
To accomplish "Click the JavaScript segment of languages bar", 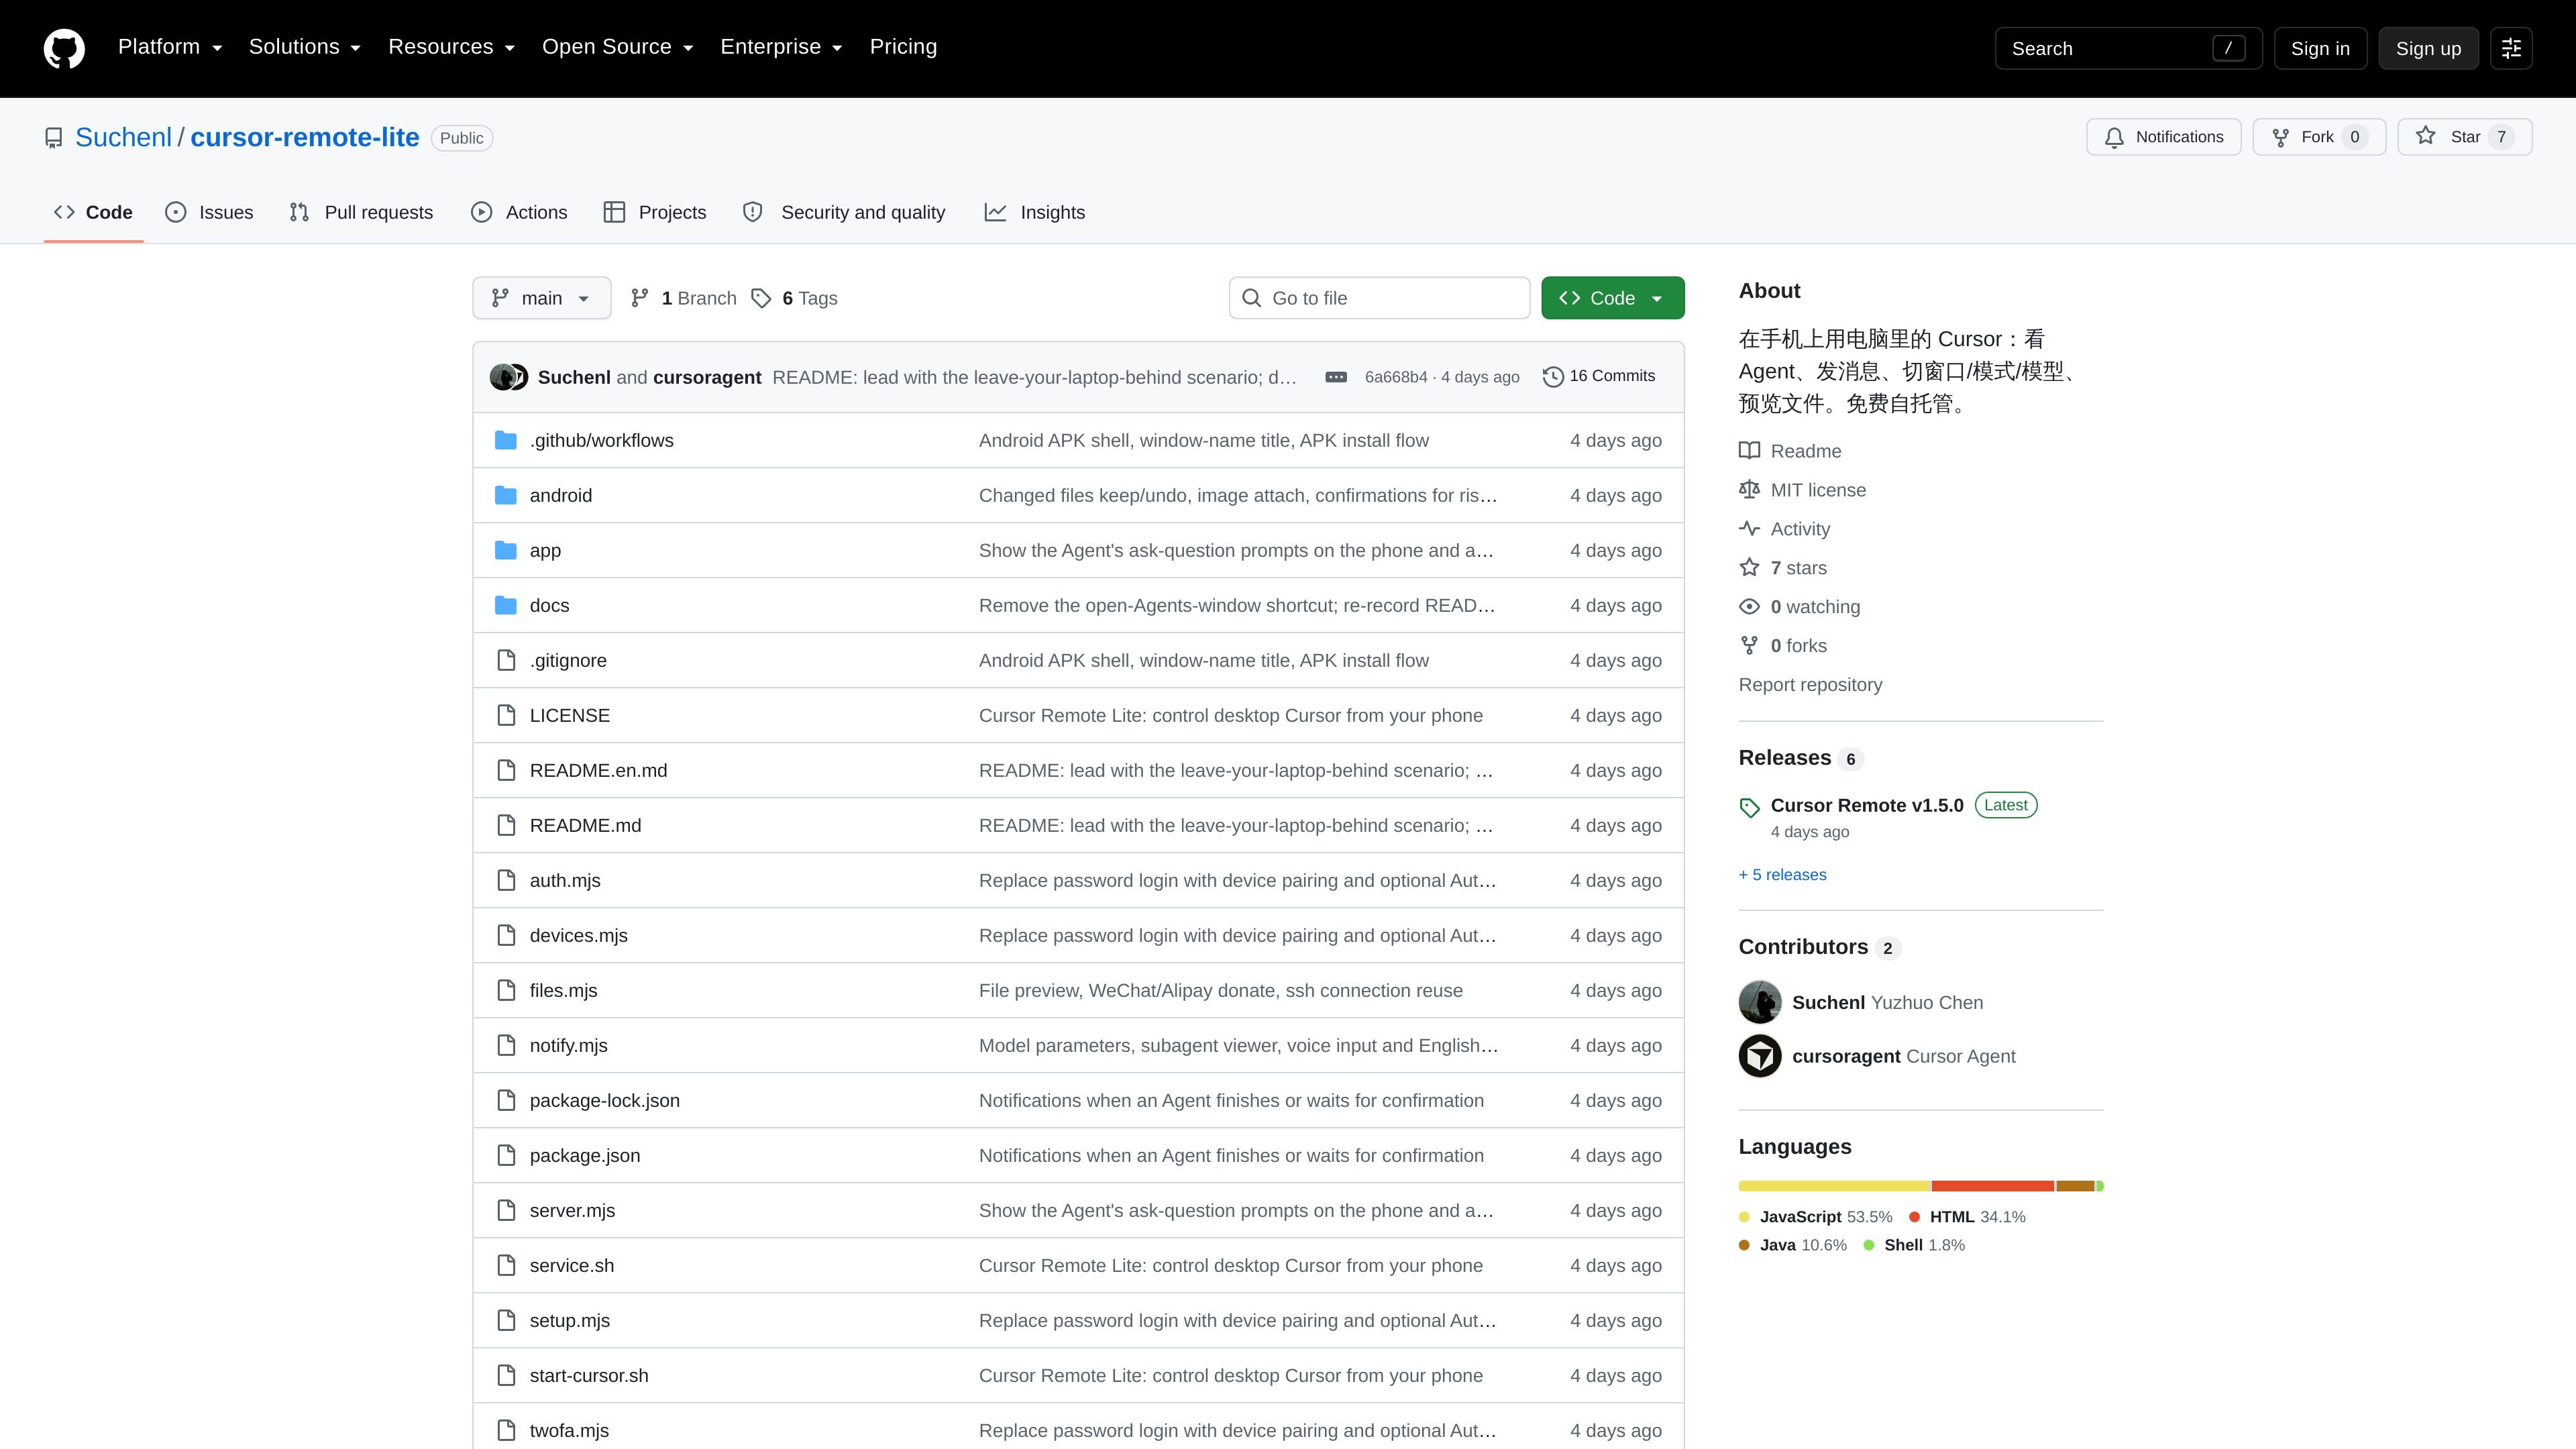I will (1835, 1186).
